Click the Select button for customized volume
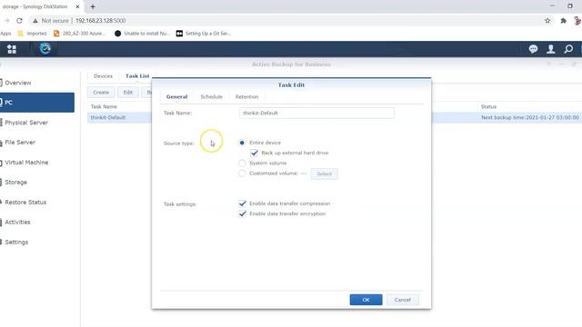 click(x=325, y=173)
